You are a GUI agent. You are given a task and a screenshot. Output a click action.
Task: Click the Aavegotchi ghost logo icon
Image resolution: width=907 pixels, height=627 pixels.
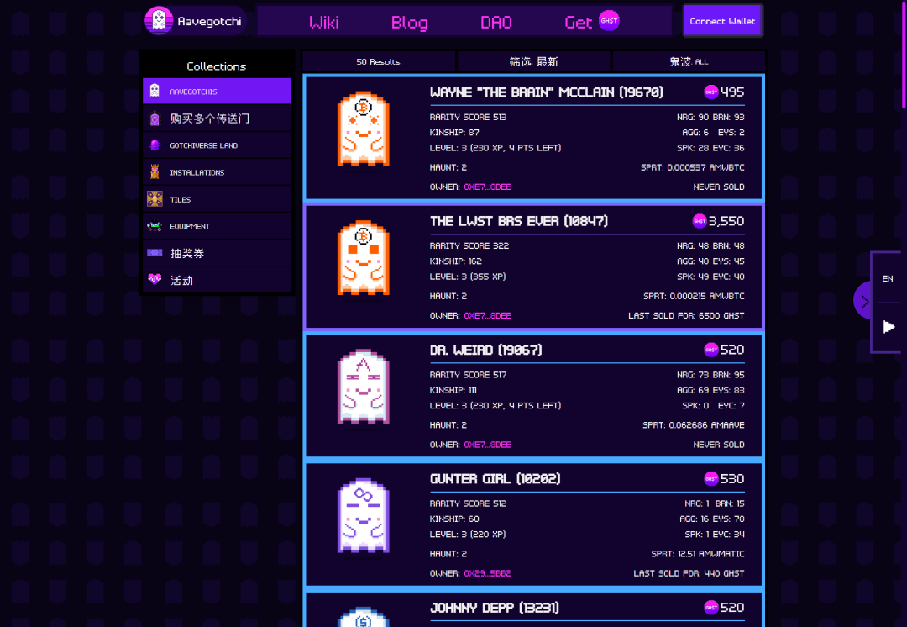[159, 21]
